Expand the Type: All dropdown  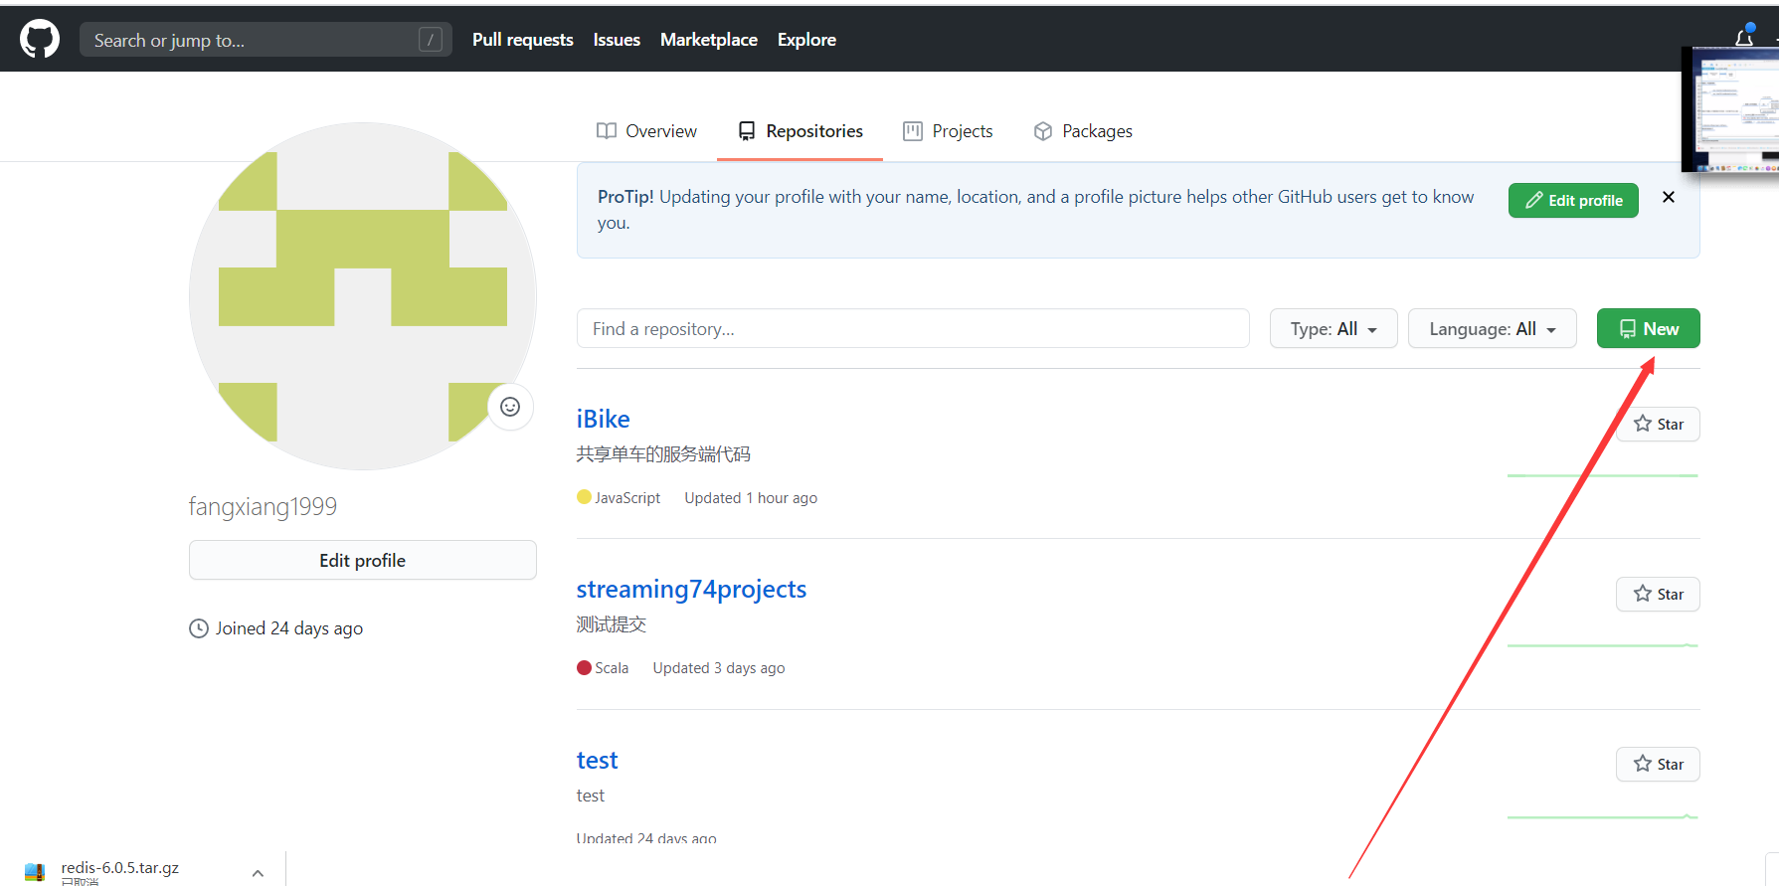click(x=1334, y=328)
